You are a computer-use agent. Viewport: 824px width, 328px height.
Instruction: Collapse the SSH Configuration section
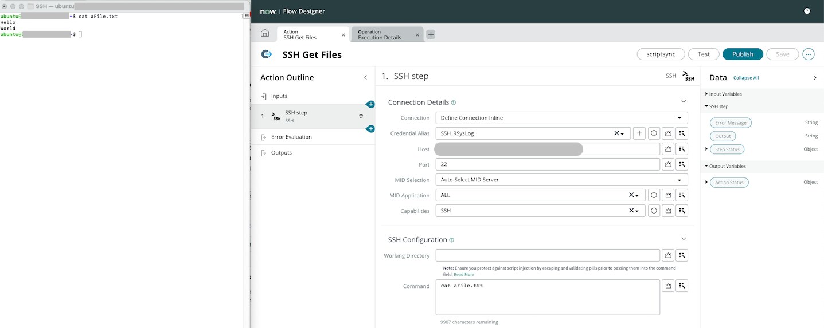point(683,239)
